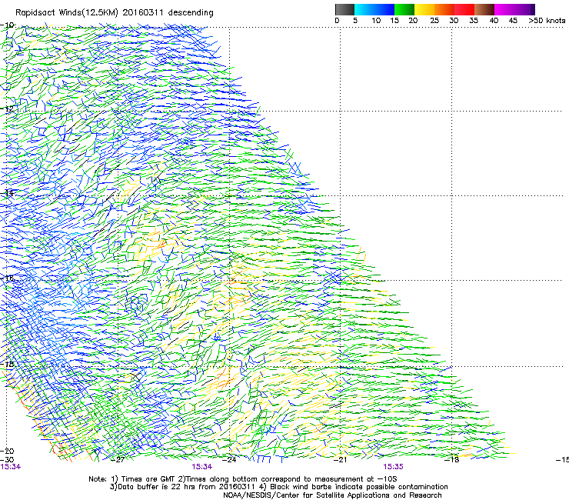Click the purple 15:35 time label
569x500 pixels.
(x=394, y=467)
